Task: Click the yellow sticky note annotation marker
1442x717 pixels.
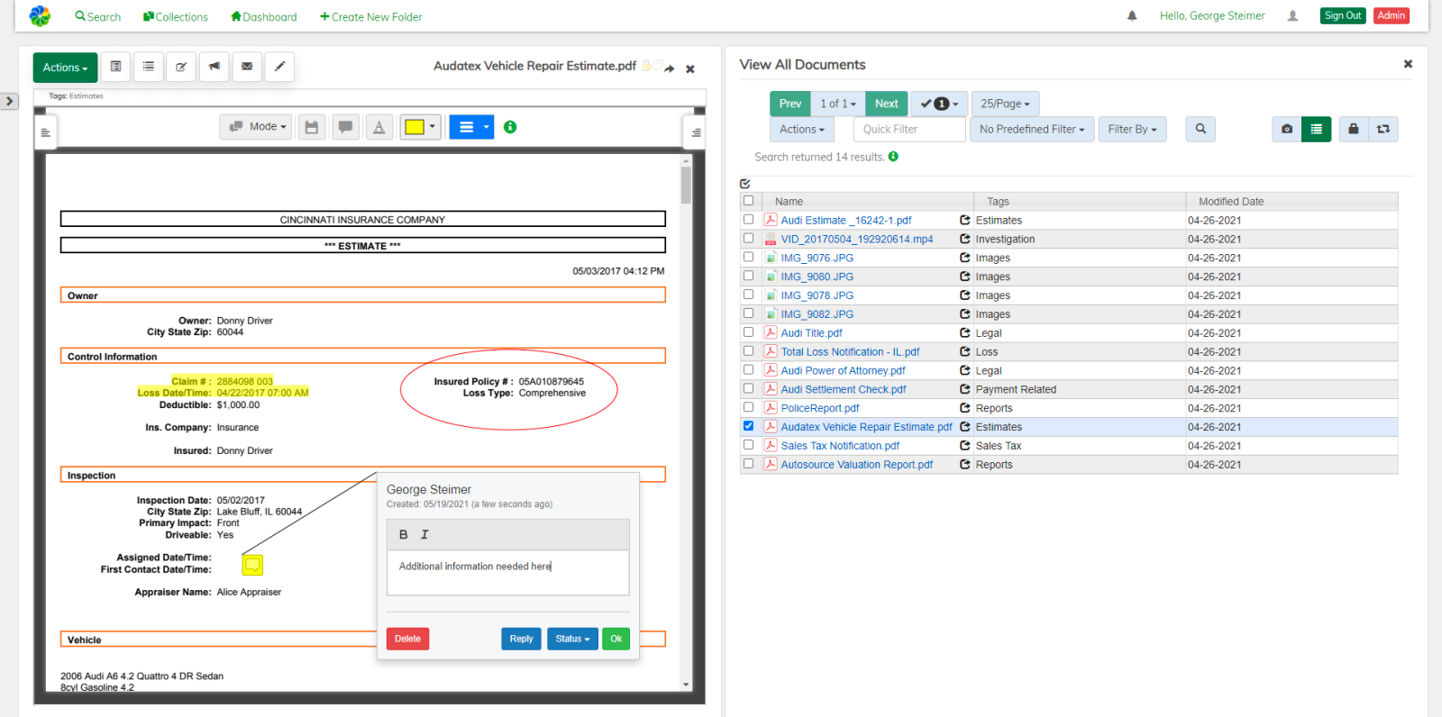Action: (253, 565)
